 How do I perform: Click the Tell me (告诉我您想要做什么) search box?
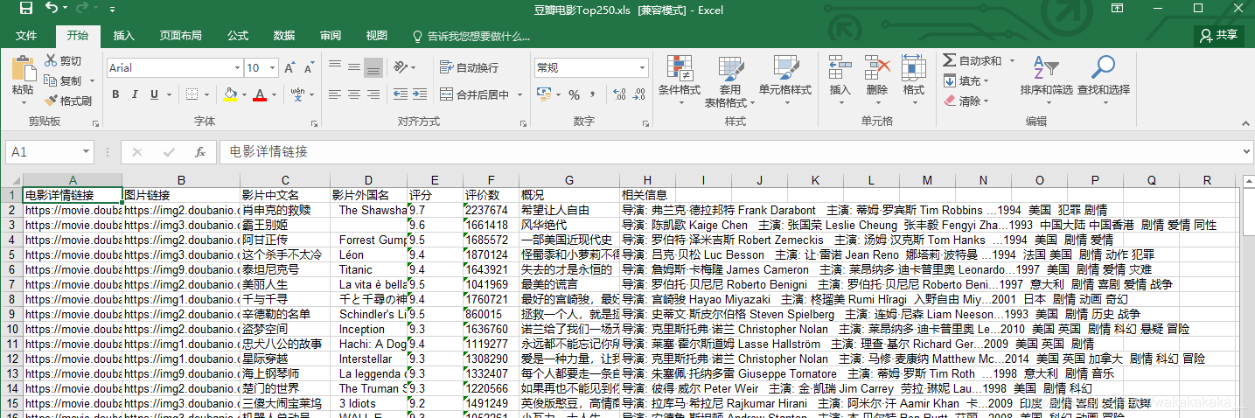point(472,36)
